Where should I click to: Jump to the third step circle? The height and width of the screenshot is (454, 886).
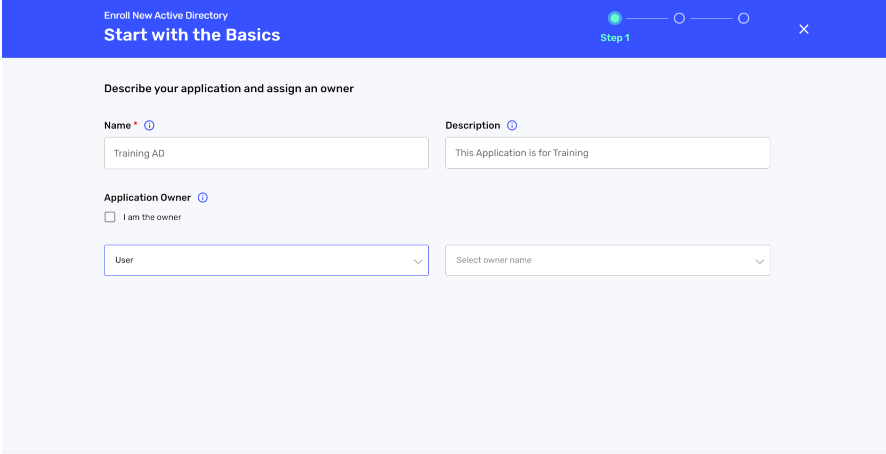pyautogui.click(x=743, y=18)
